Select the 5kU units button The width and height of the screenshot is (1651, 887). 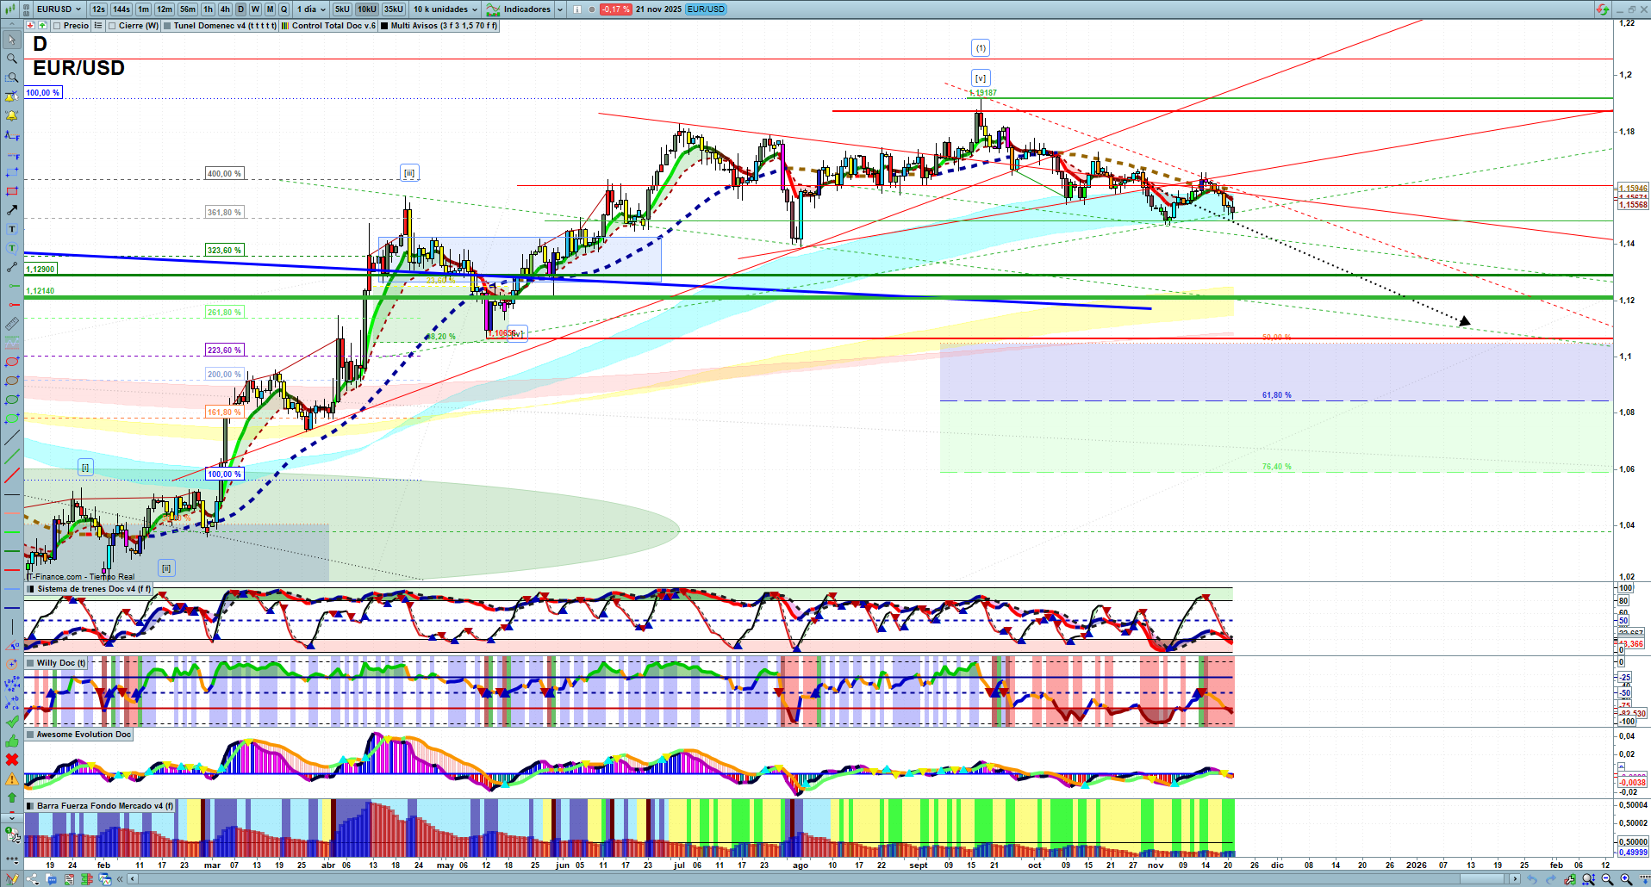click(x=342, y=9)
